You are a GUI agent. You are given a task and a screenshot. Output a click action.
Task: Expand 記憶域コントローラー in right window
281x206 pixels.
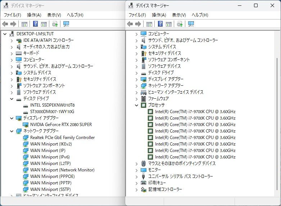click(x=137, y=189)
